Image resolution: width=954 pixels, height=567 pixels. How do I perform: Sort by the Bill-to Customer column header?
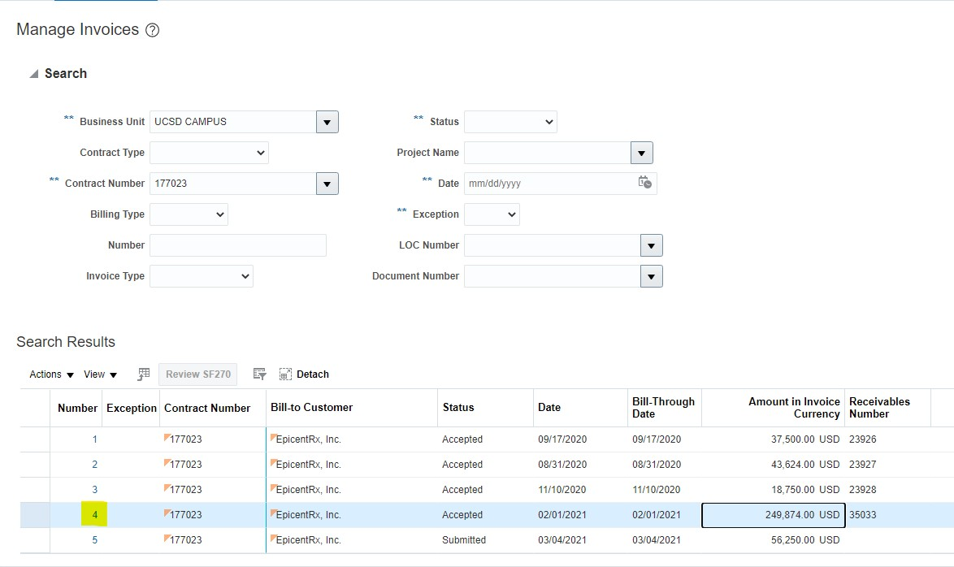pyautogui.click(x=311, y=408)
